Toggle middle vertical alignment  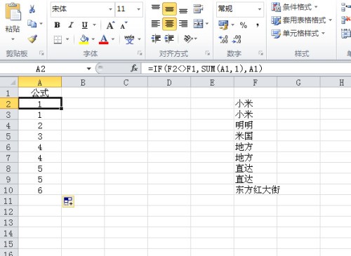(169, 9)
